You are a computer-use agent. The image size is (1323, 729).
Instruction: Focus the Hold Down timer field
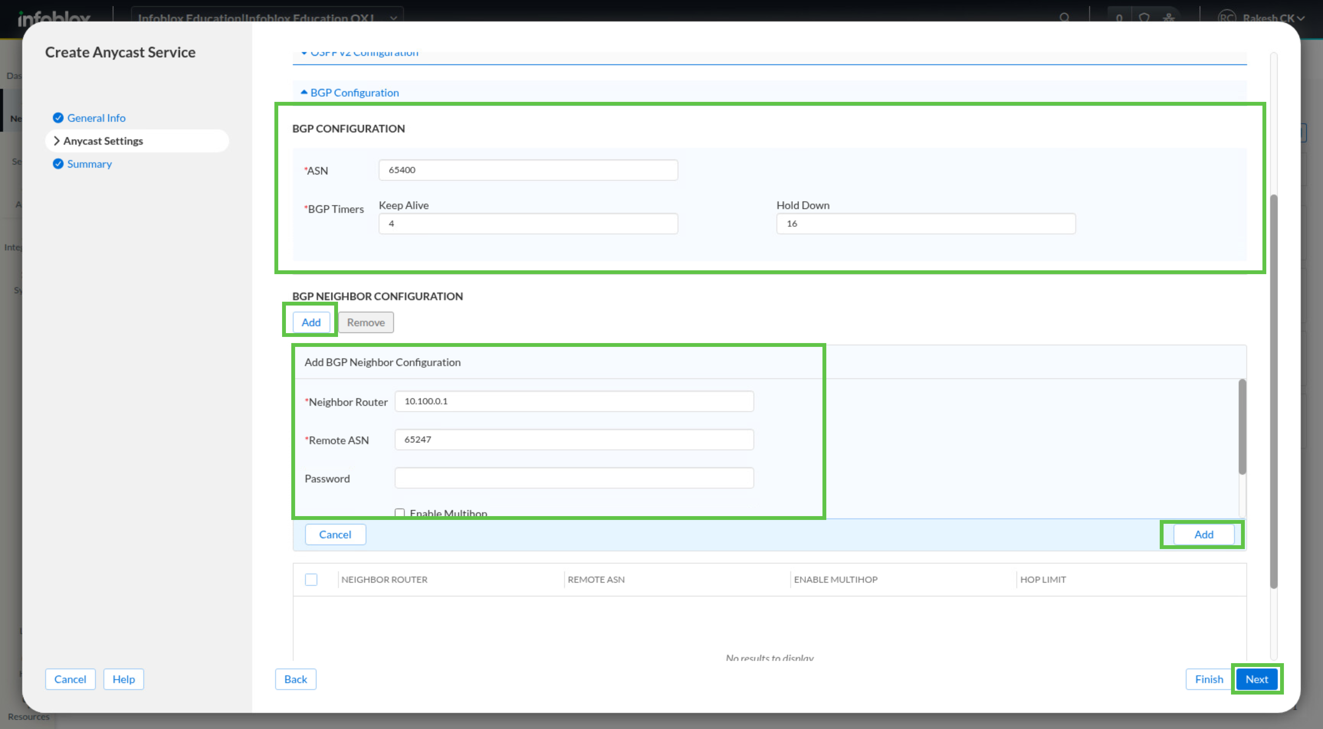coord(926,224)
